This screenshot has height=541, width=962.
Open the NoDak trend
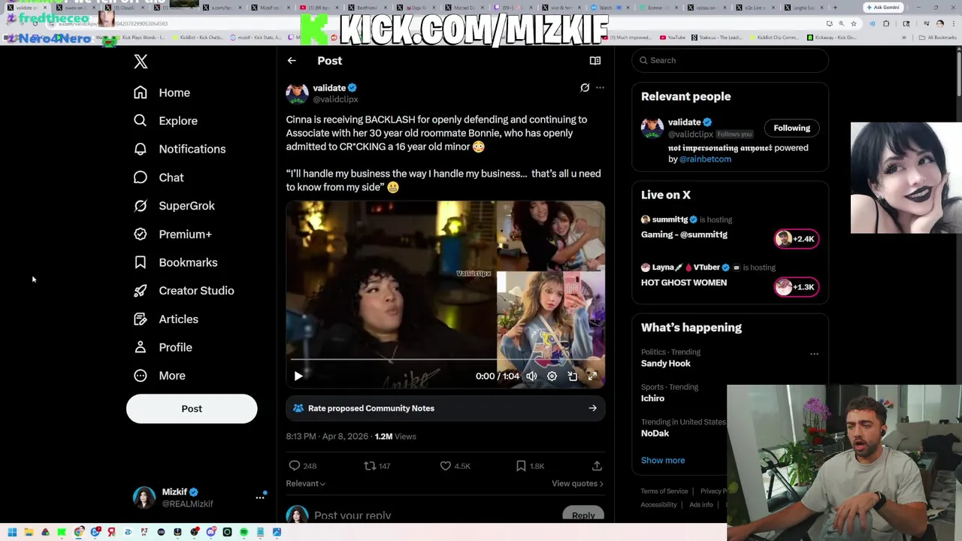(655, 434)
